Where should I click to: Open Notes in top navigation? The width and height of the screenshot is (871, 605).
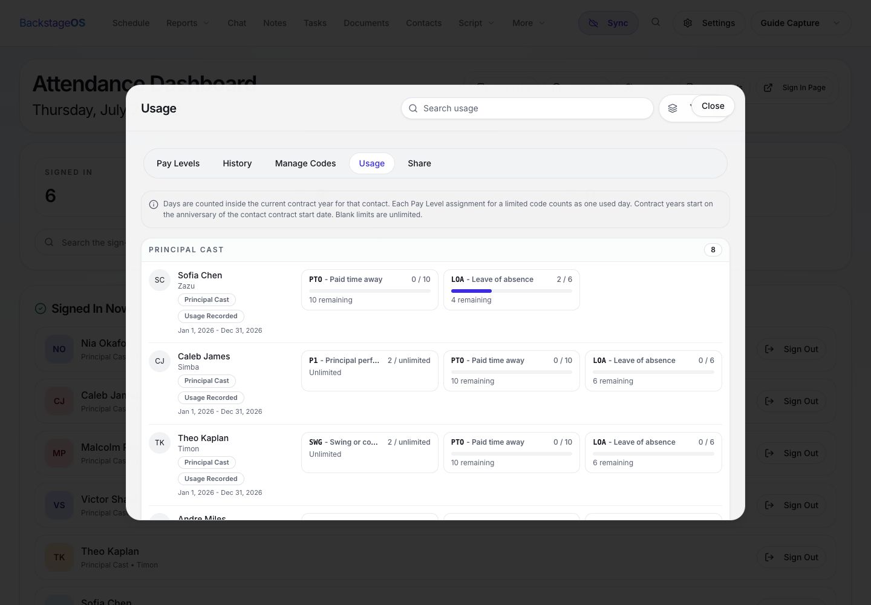[275, 23]
